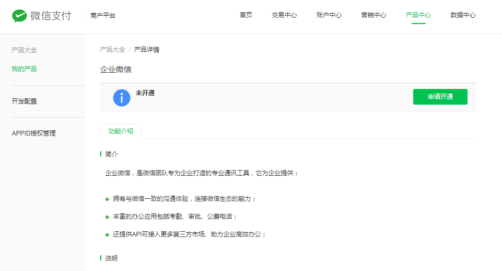Click the 说明 section heading
The height and width of the screenshot is (271, 502).
pos(111,258)
